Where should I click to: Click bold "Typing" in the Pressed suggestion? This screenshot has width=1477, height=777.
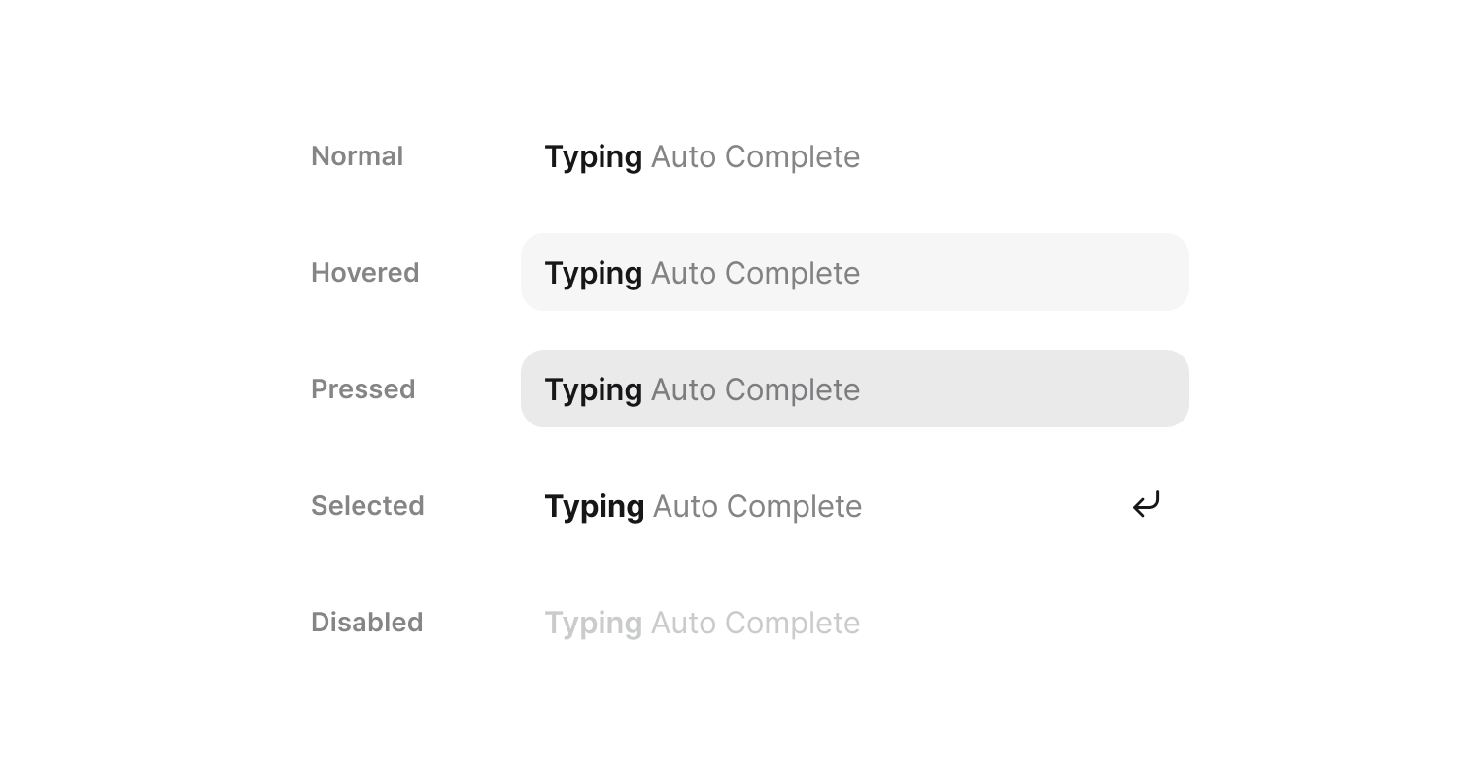point(593,390)
